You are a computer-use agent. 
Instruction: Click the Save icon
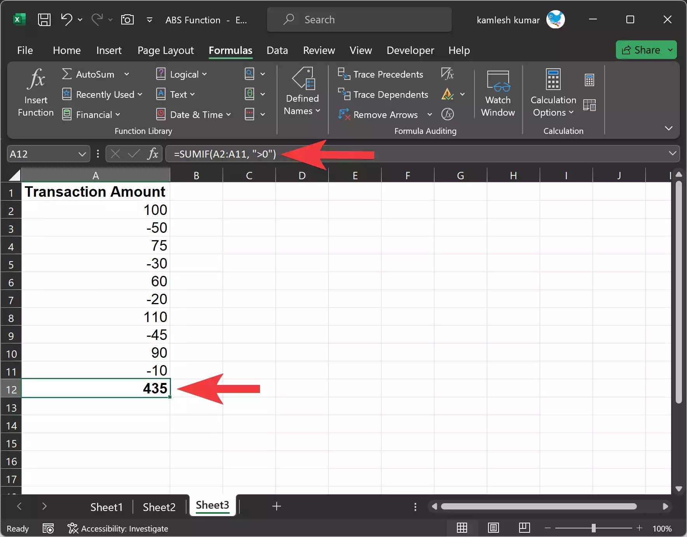(44, 19)
